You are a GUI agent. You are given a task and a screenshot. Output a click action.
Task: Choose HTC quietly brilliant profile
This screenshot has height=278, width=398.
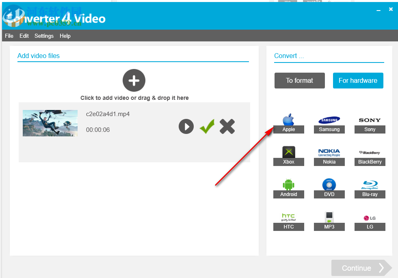(288, 220)
